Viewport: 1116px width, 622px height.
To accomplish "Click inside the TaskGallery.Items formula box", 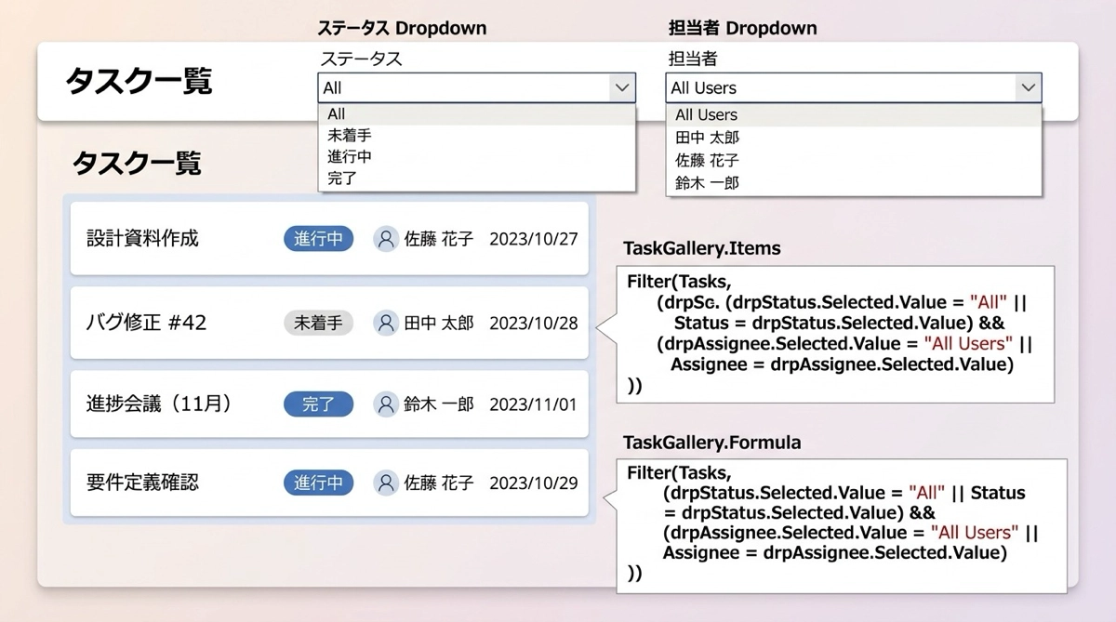I will (x=834, y=334).
